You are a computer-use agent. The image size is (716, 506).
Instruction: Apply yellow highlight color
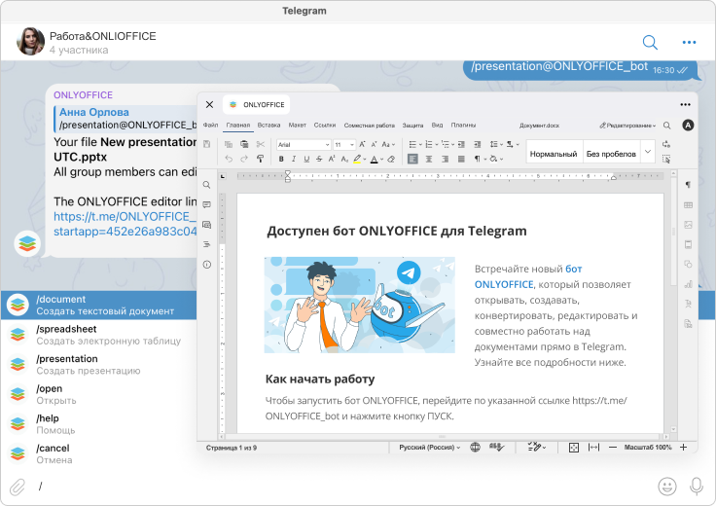coord(357,159)
